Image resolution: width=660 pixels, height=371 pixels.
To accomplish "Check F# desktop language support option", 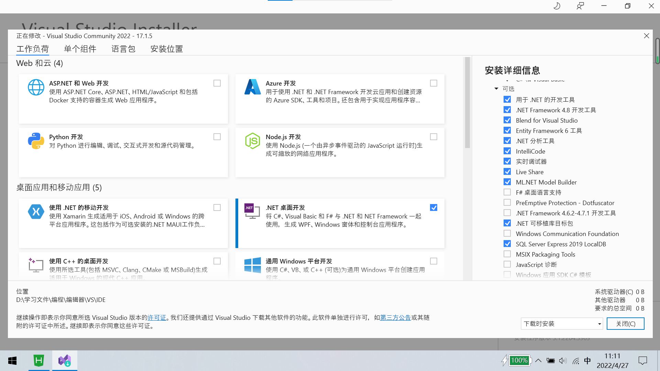I will tap(507, 192).
